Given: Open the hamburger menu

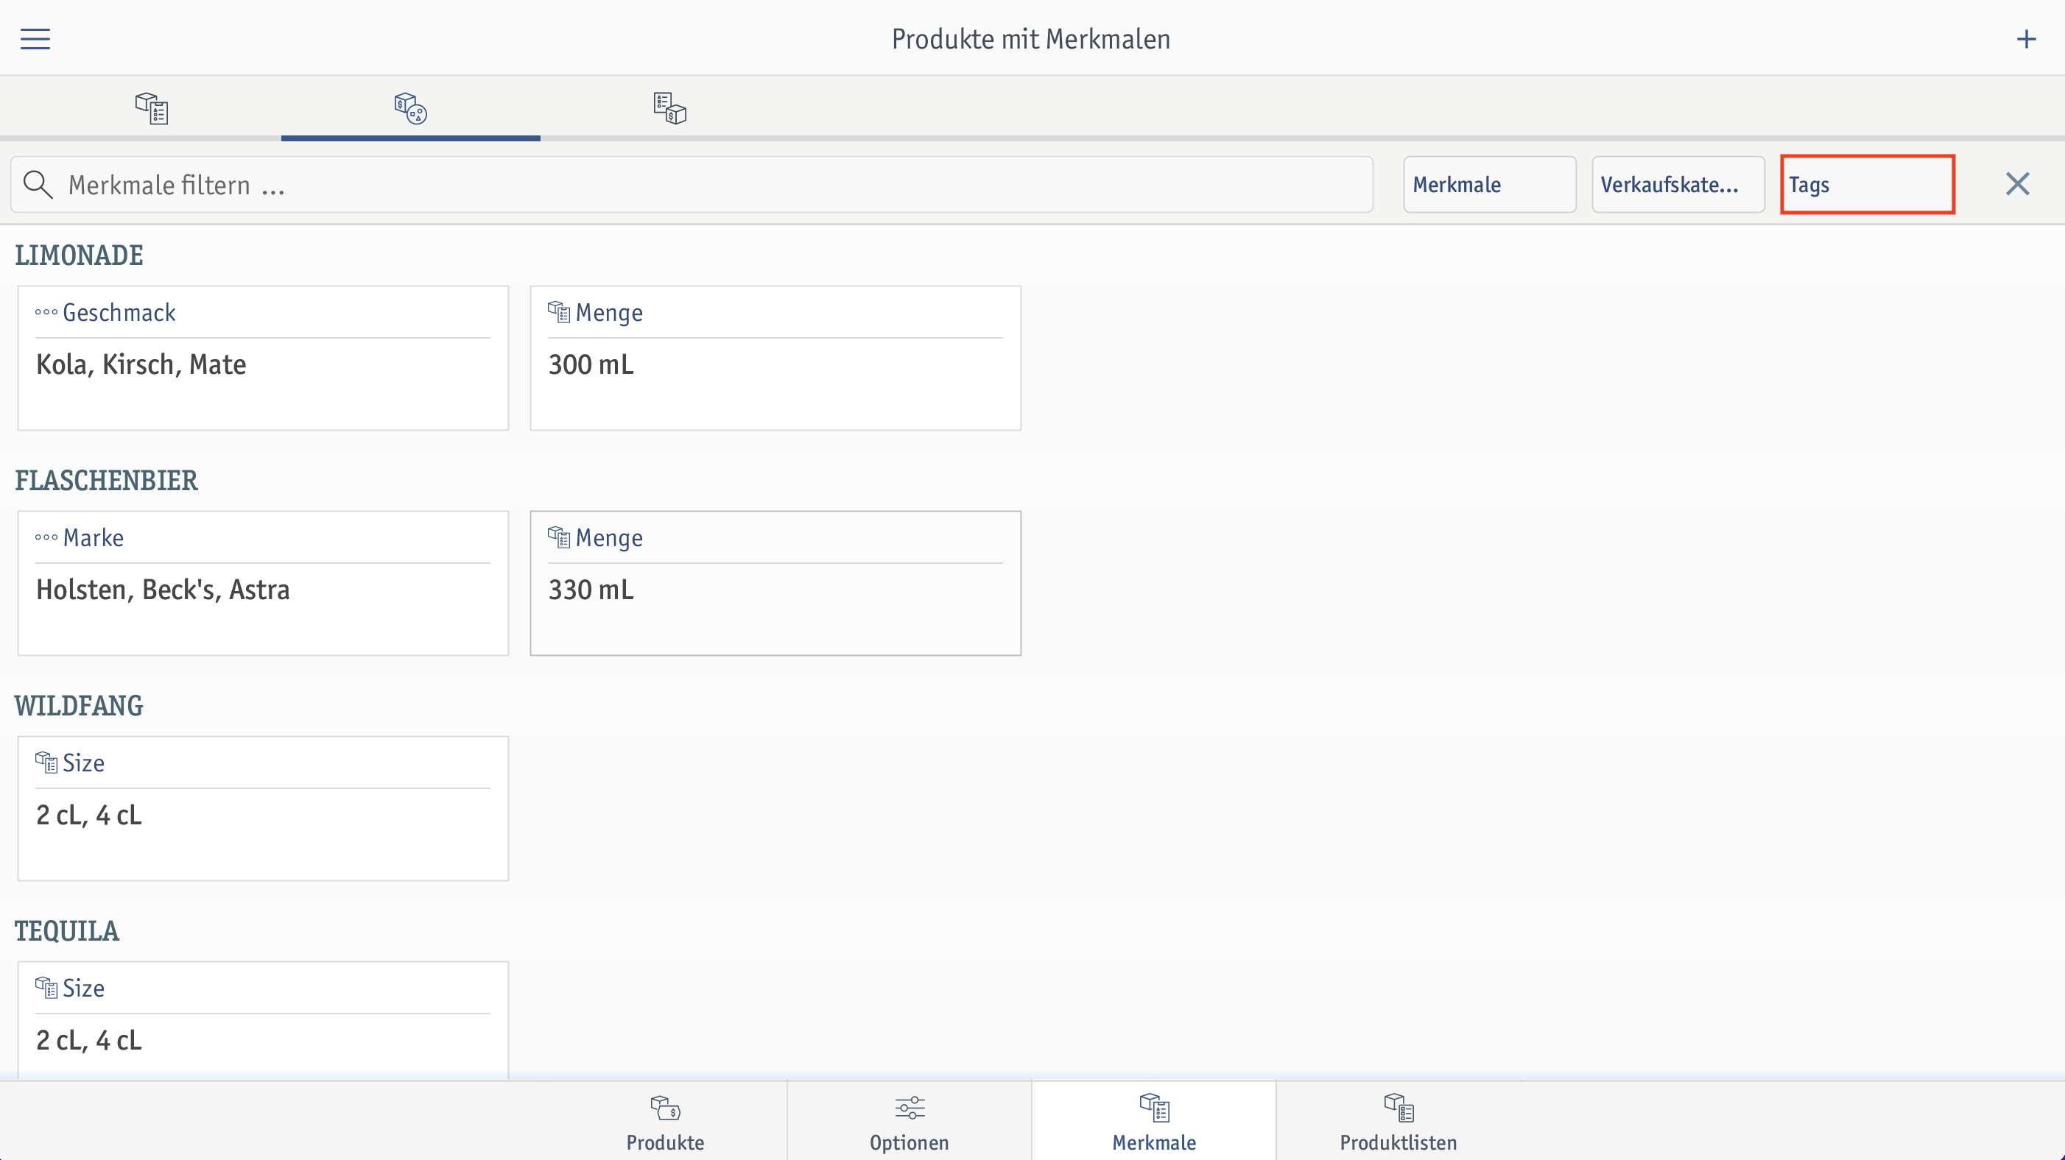Looking at the screenshot, I should (x=35, y=38).
